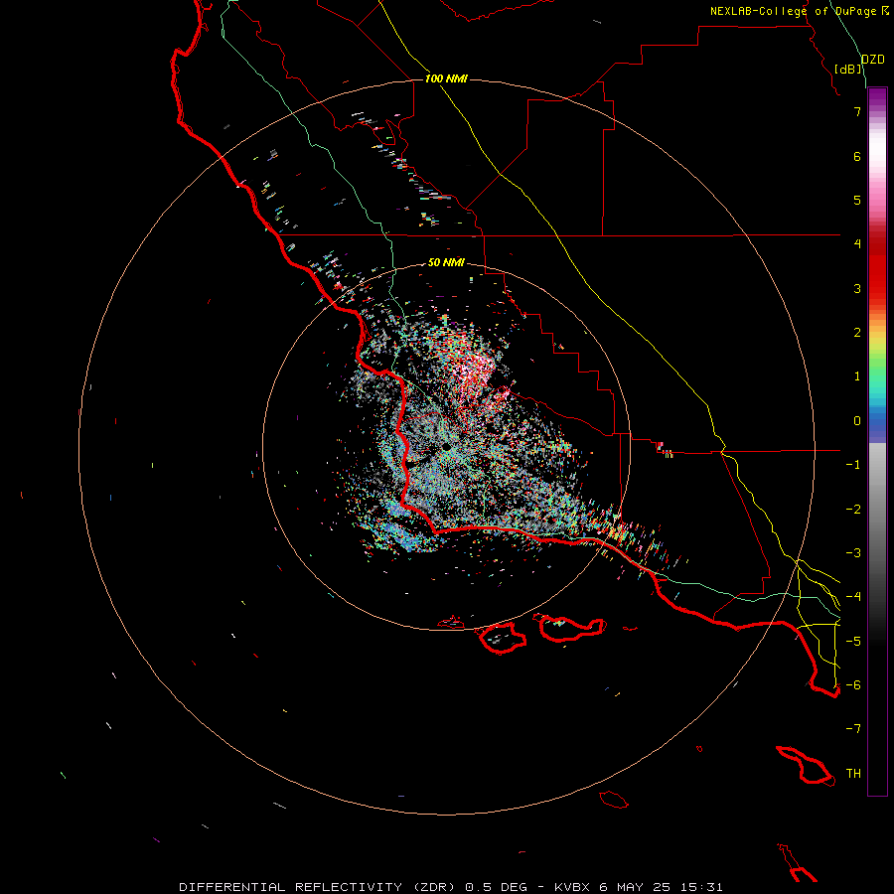Click the -5 value on the dB scale
Viewport: 894px width, 894px height.
[853, 642]
